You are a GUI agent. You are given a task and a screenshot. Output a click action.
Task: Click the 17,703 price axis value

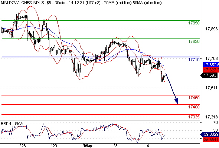point(211,58)
